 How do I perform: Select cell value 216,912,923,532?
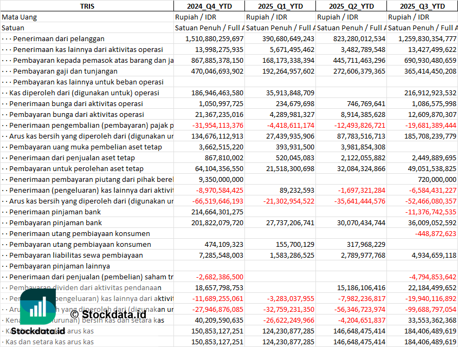[x=430, y=93]
